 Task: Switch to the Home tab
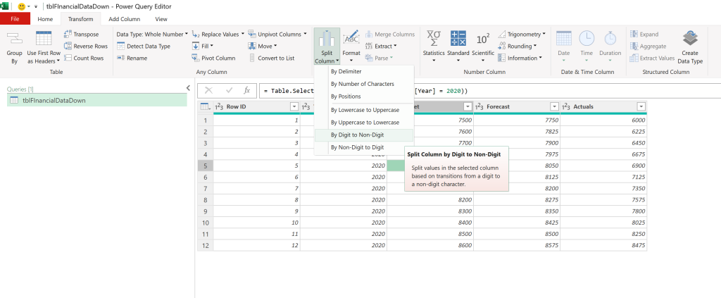pyautogui.click(x=45, y=19)
